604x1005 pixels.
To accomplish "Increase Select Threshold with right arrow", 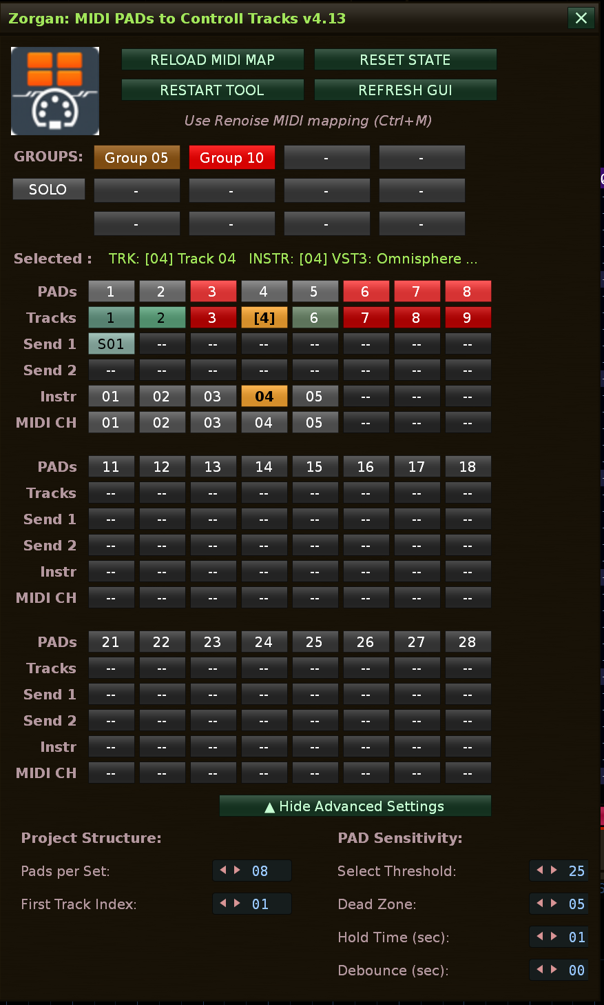I will 554,870.
